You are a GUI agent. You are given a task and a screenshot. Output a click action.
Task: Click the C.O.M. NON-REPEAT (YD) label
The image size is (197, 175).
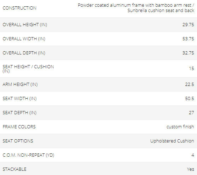[28, 155]
